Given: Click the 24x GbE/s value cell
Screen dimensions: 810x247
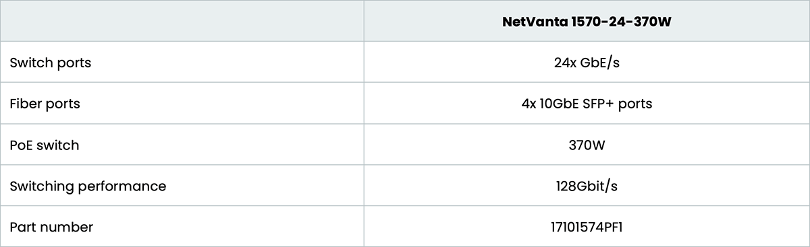Looking at the screenshot, I should pyautogui.click(x=587, y=62).
